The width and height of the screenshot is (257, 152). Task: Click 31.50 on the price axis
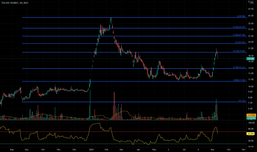point(251,29)
